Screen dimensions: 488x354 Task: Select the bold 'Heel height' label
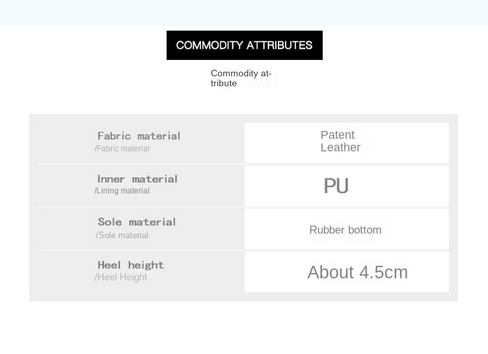point(131,265)
